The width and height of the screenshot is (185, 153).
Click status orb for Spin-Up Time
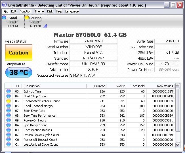(9, 91)
